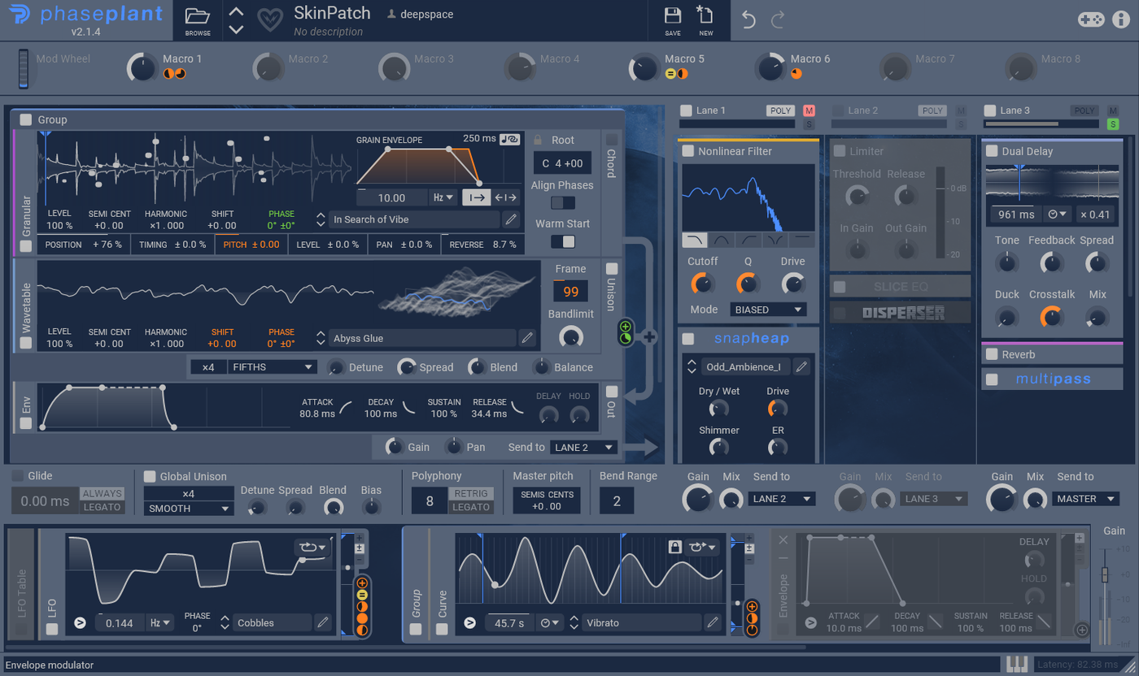Image resolution: width=1139 pixels, height=676 pixels.
Task: Toggle the Dual Delay enable checkbox
Action: [992, 151]
